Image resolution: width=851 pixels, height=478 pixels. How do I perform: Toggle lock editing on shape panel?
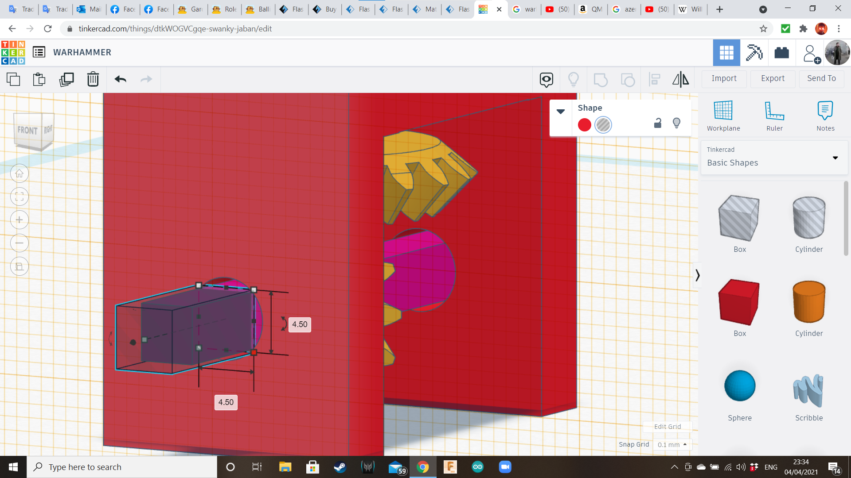click(658, 123)
